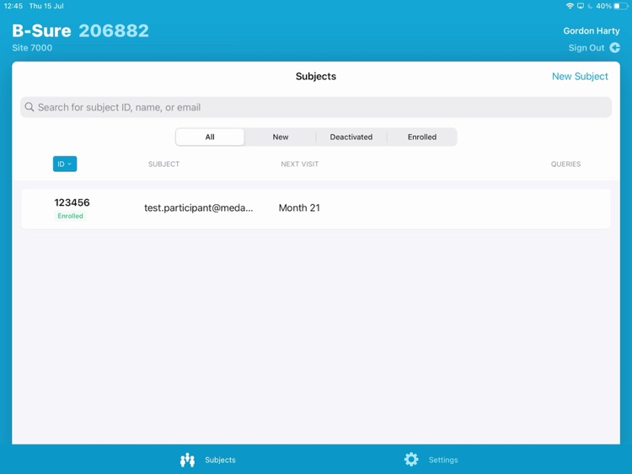Click the search magnifier icon
632x474 pixels.
coord(29,107)
